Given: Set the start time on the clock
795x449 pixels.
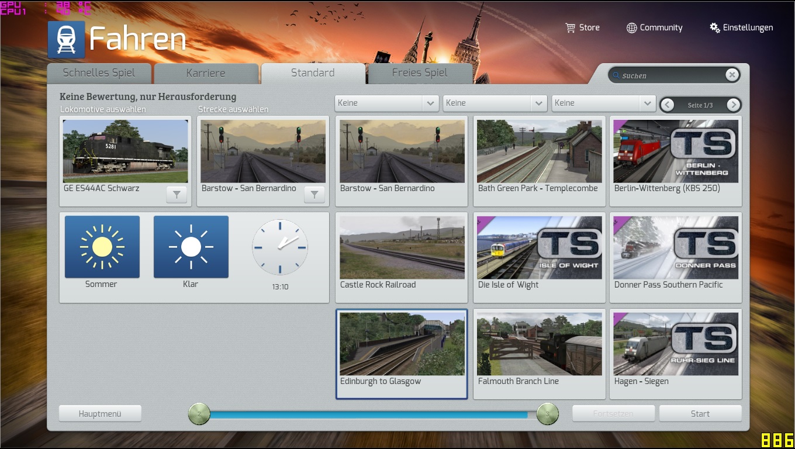Looking at the screenshot, I should coord(280,247).
